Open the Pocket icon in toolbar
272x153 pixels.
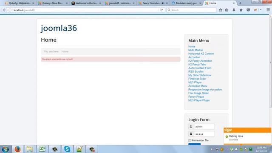pos(248,10)
